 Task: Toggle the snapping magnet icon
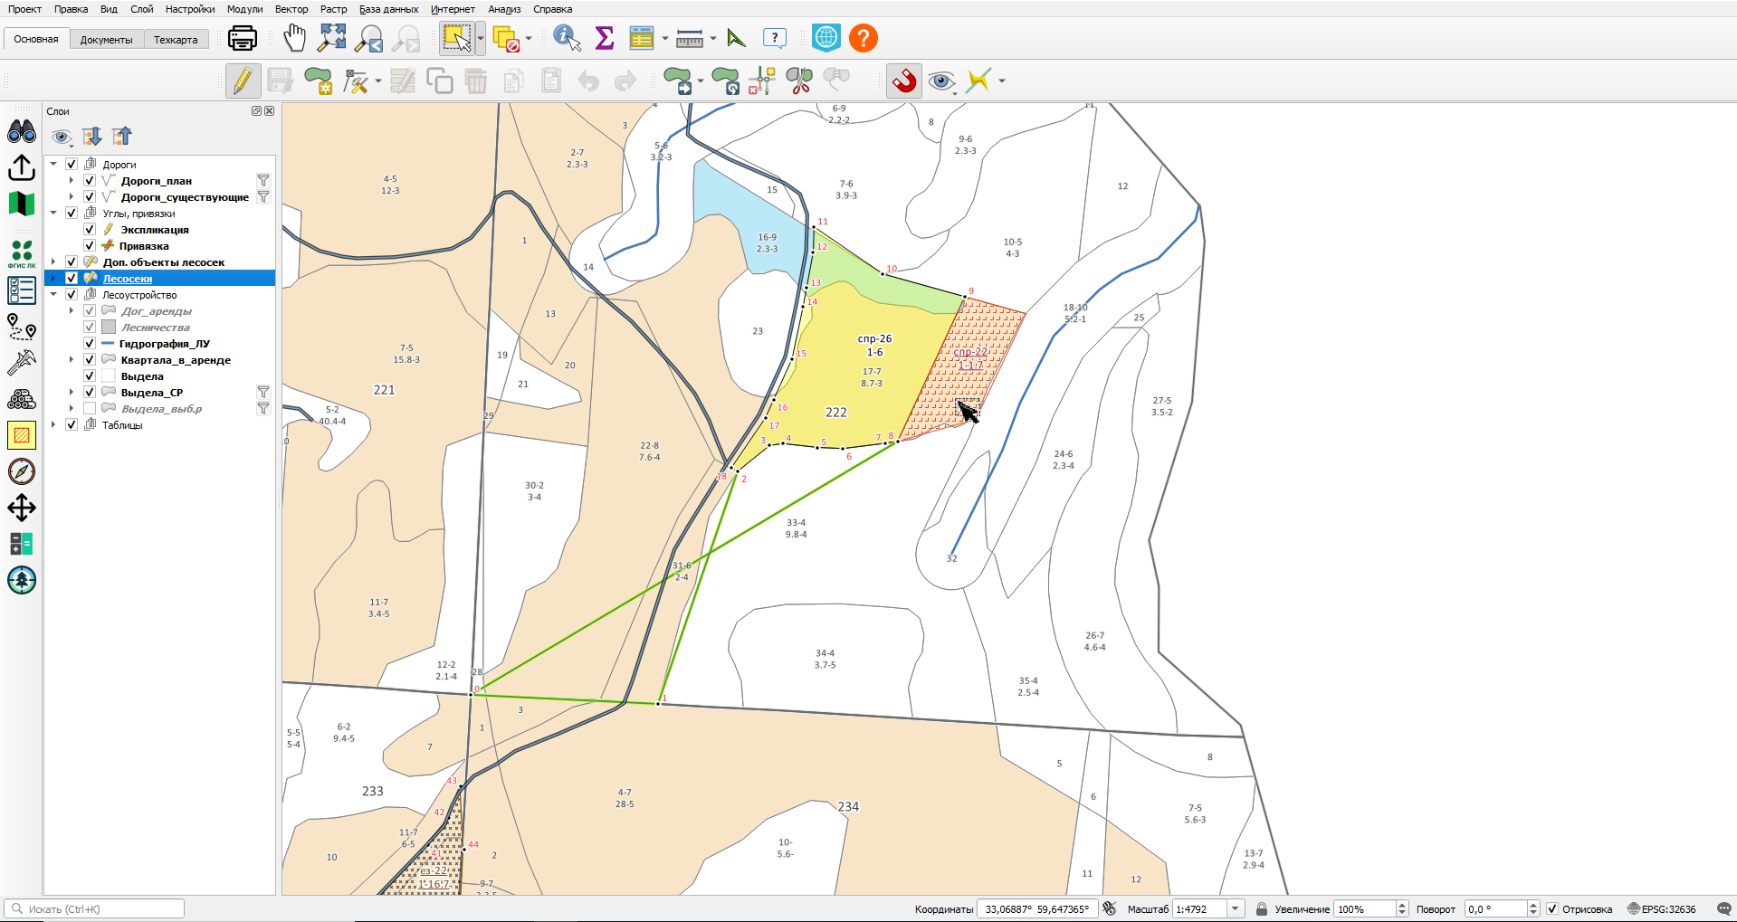903,81
